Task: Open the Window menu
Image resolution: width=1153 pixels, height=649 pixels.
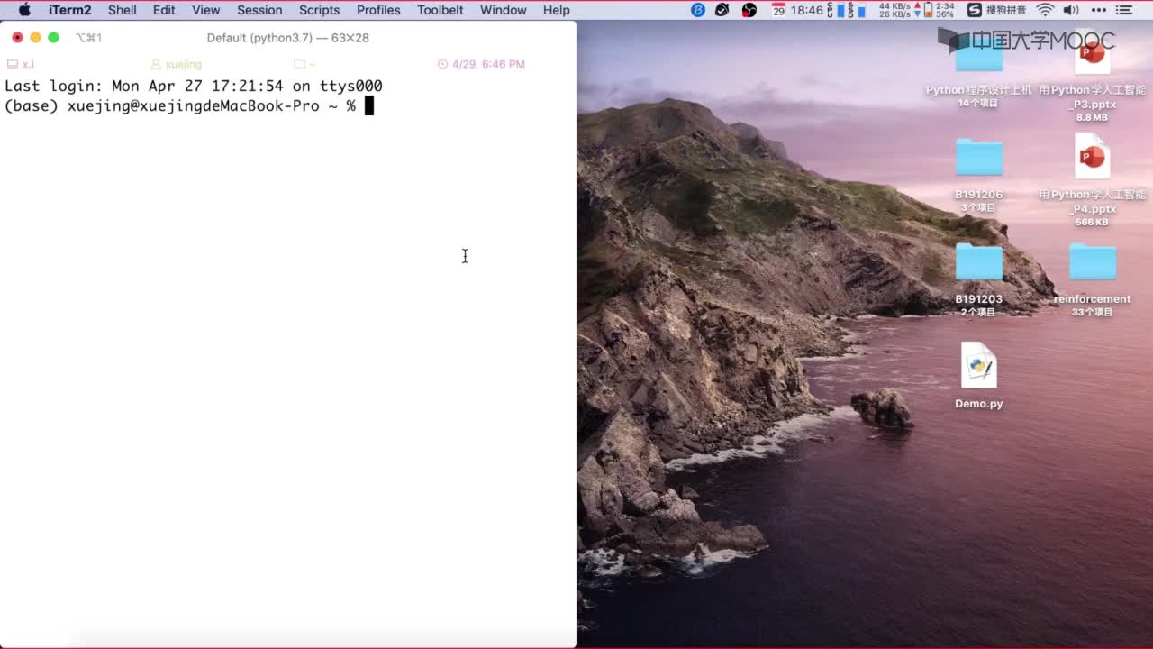Action: pyautogui.click(x=504, y=10)
